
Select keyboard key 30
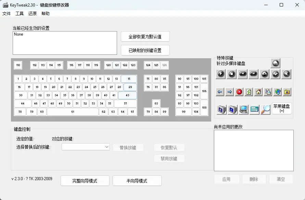pyautogui.click(x=21, y=95)
